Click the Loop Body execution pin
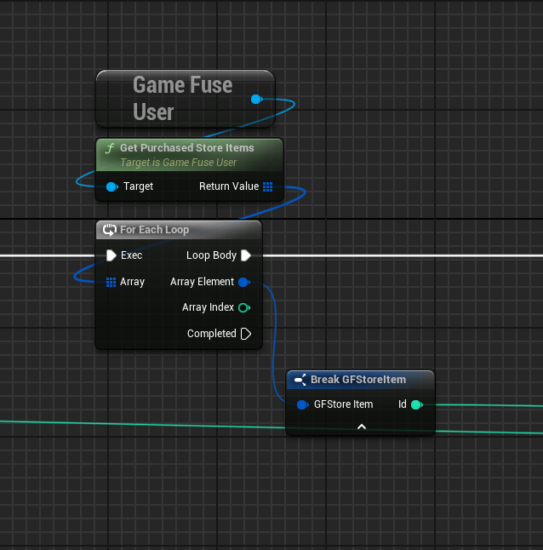The width and height of the screenshot is (543, 550). click(x=246, y=255)
